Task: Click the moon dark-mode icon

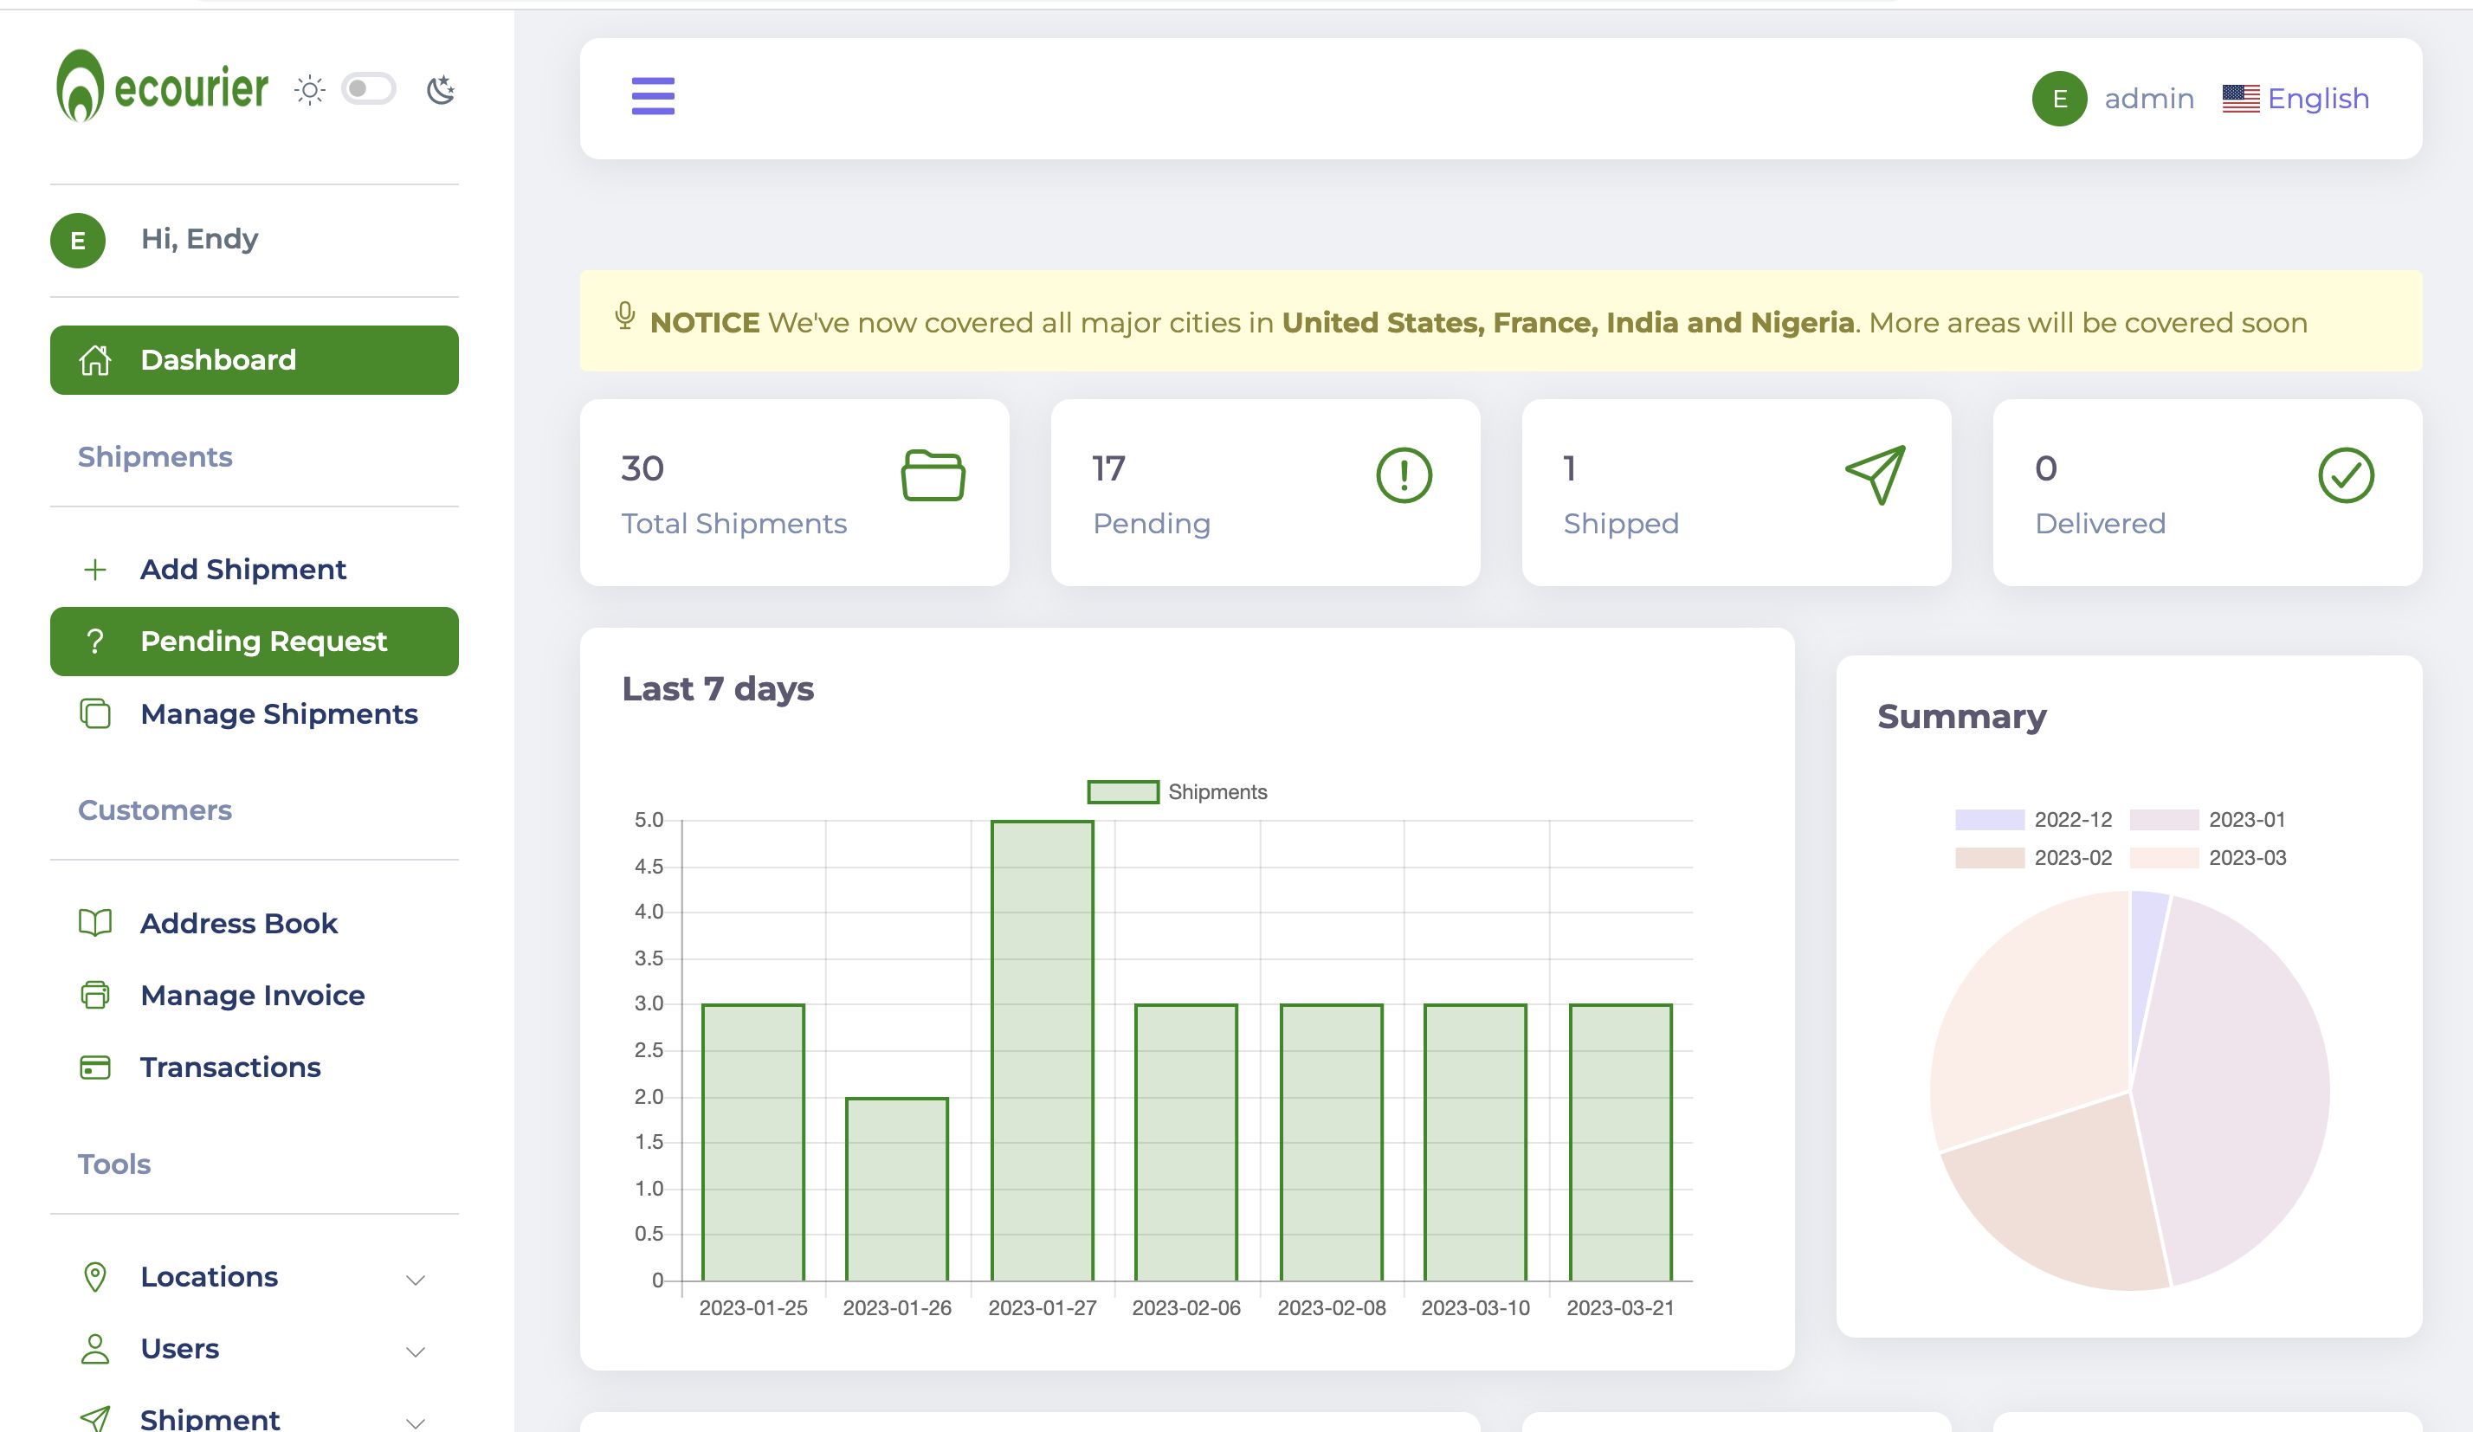Action: tap(441, 90)
